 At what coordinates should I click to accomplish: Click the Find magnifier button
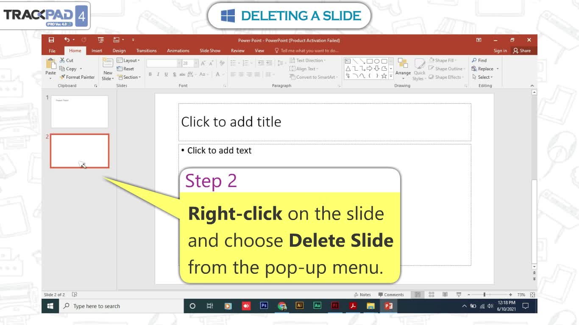click(479, 61)
